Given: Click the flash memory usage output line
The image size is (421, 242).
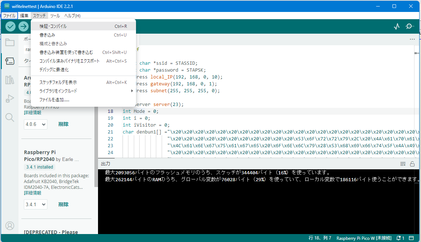Looking at the screenshot, I should point(217,173).
